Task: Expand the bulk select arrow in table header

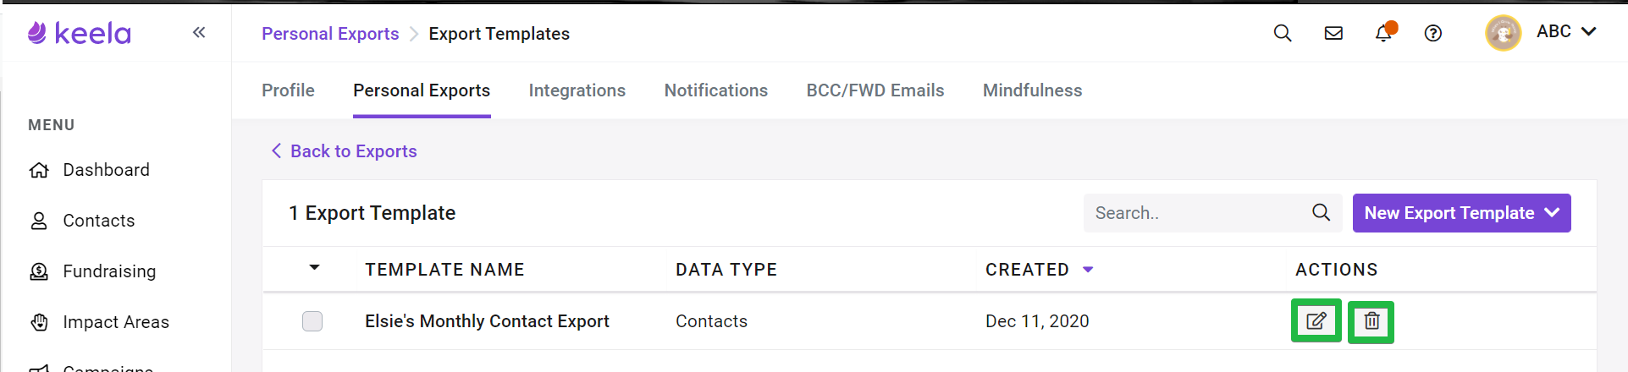Action: tap(314, 267)
